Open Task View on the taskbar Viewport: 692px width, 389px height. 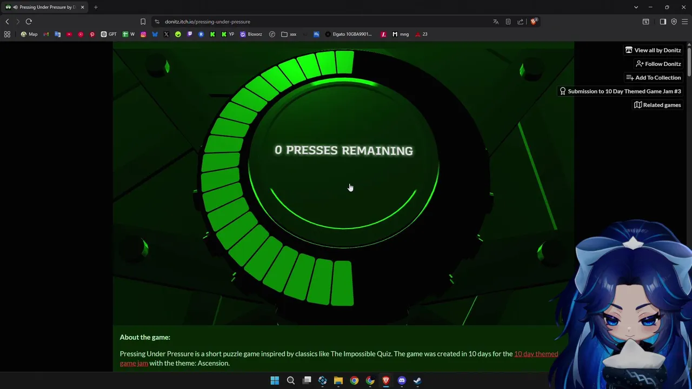(x=307, y=380)
